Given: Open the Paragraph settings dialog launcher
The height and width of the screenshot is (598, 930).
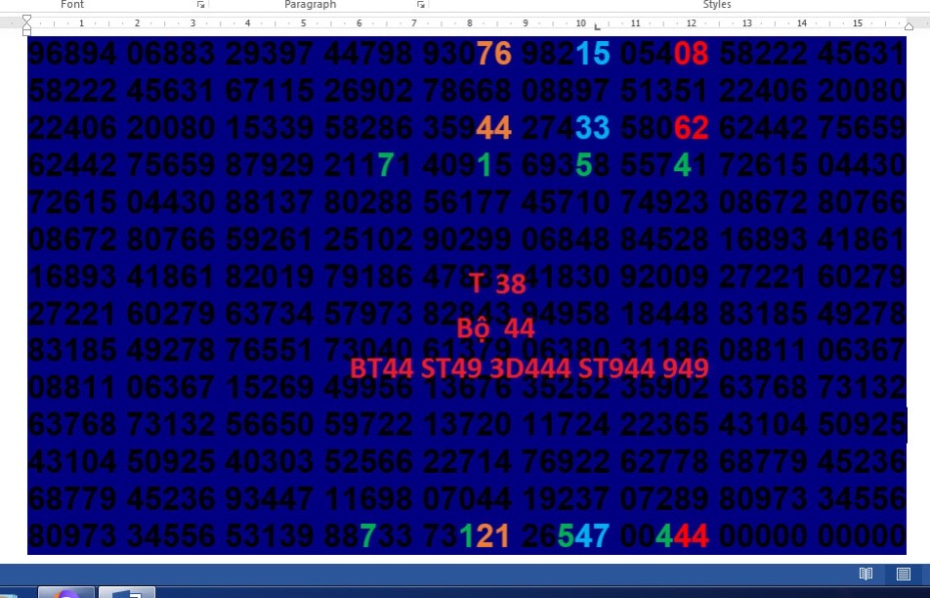Looking at the screenshot, I should point(420,5).
